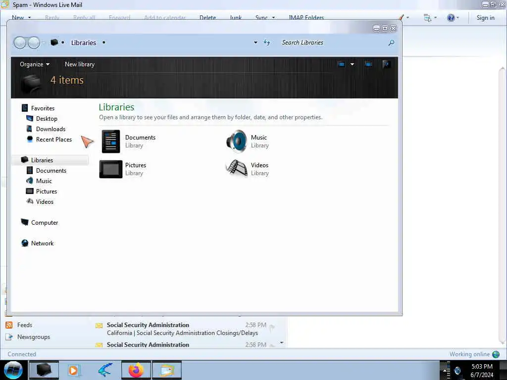
Task: Open the address bar history dropdown arrow
Action: 255,43
